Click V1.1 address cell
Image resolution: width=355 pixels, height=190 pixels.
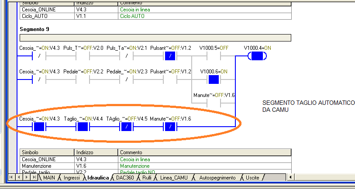(x=96, y=16)
